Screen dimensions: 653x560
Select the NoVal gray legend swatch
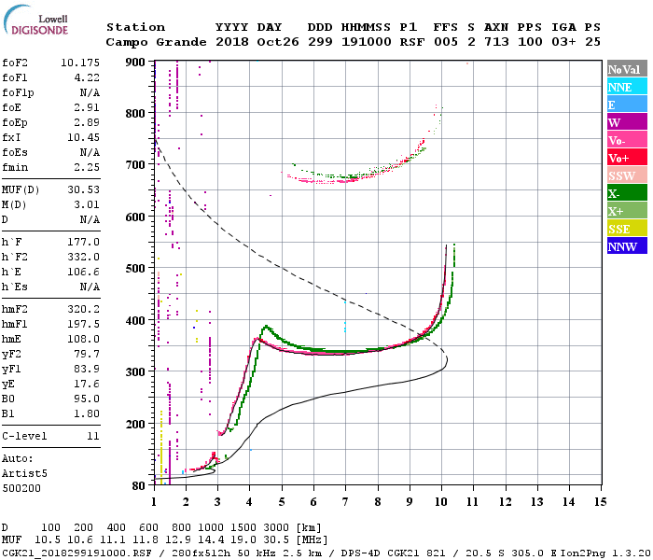coord(627,69)
